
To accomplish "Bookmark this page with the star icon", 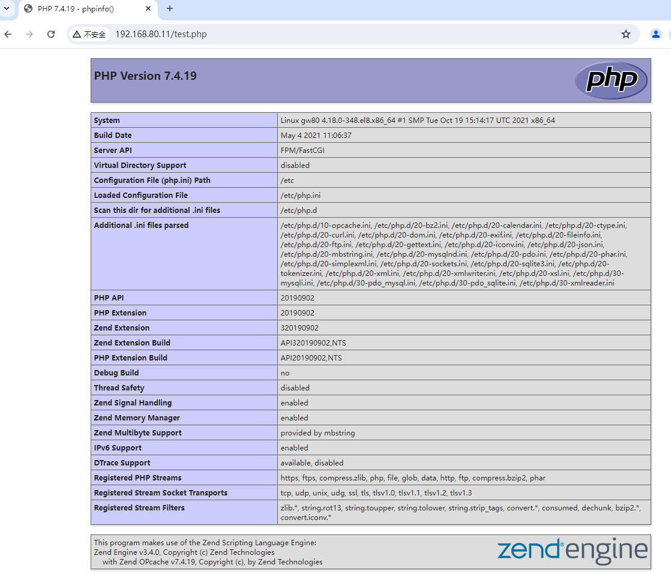I will [625, 34].
